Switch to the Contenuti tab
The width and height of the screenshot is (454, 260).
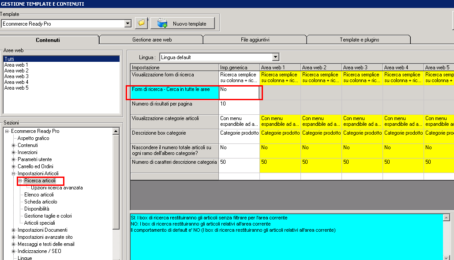(48, 40)
